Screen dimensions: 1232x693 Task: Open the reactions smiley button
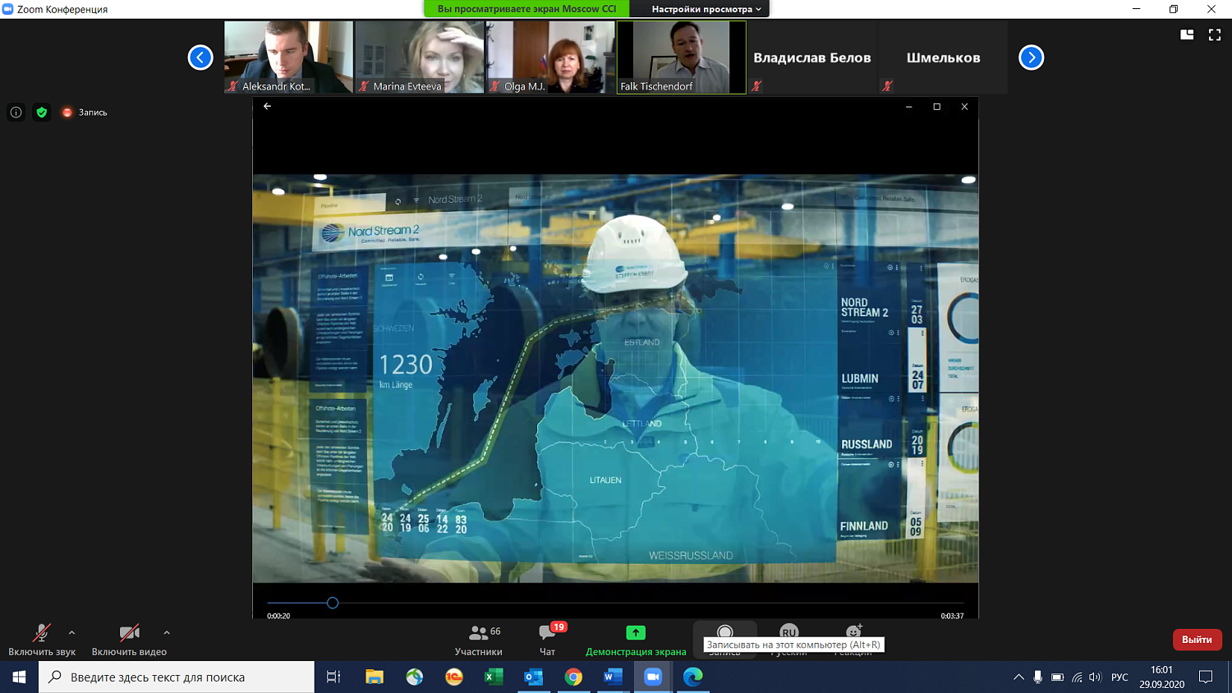(853, 632)
